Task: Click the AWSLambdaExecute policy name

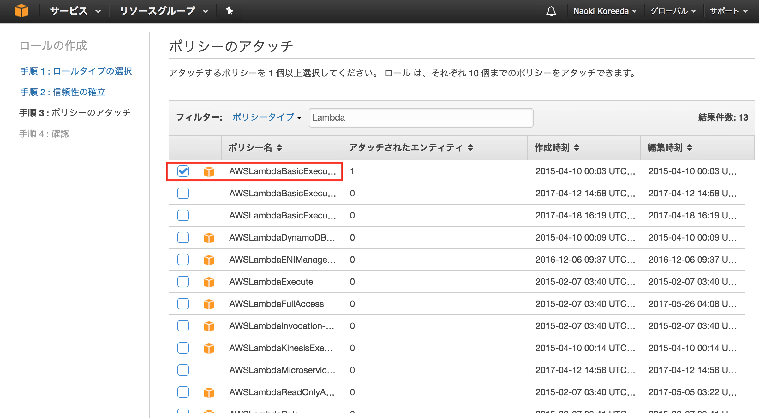Action: 271,282
